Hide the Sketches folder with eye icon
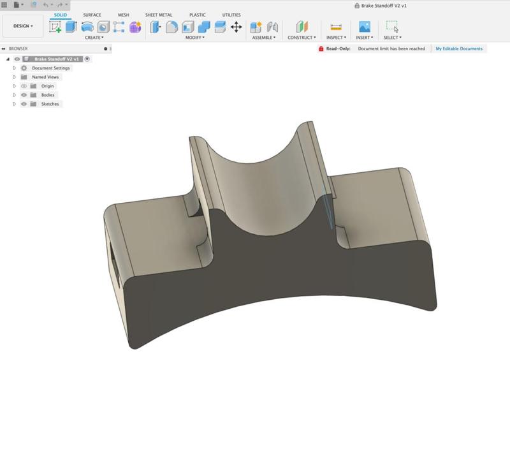This screenshot has height=451, width=510. point(24,104)
